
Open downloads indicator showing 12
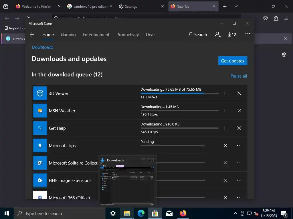[x=232, y=35]
